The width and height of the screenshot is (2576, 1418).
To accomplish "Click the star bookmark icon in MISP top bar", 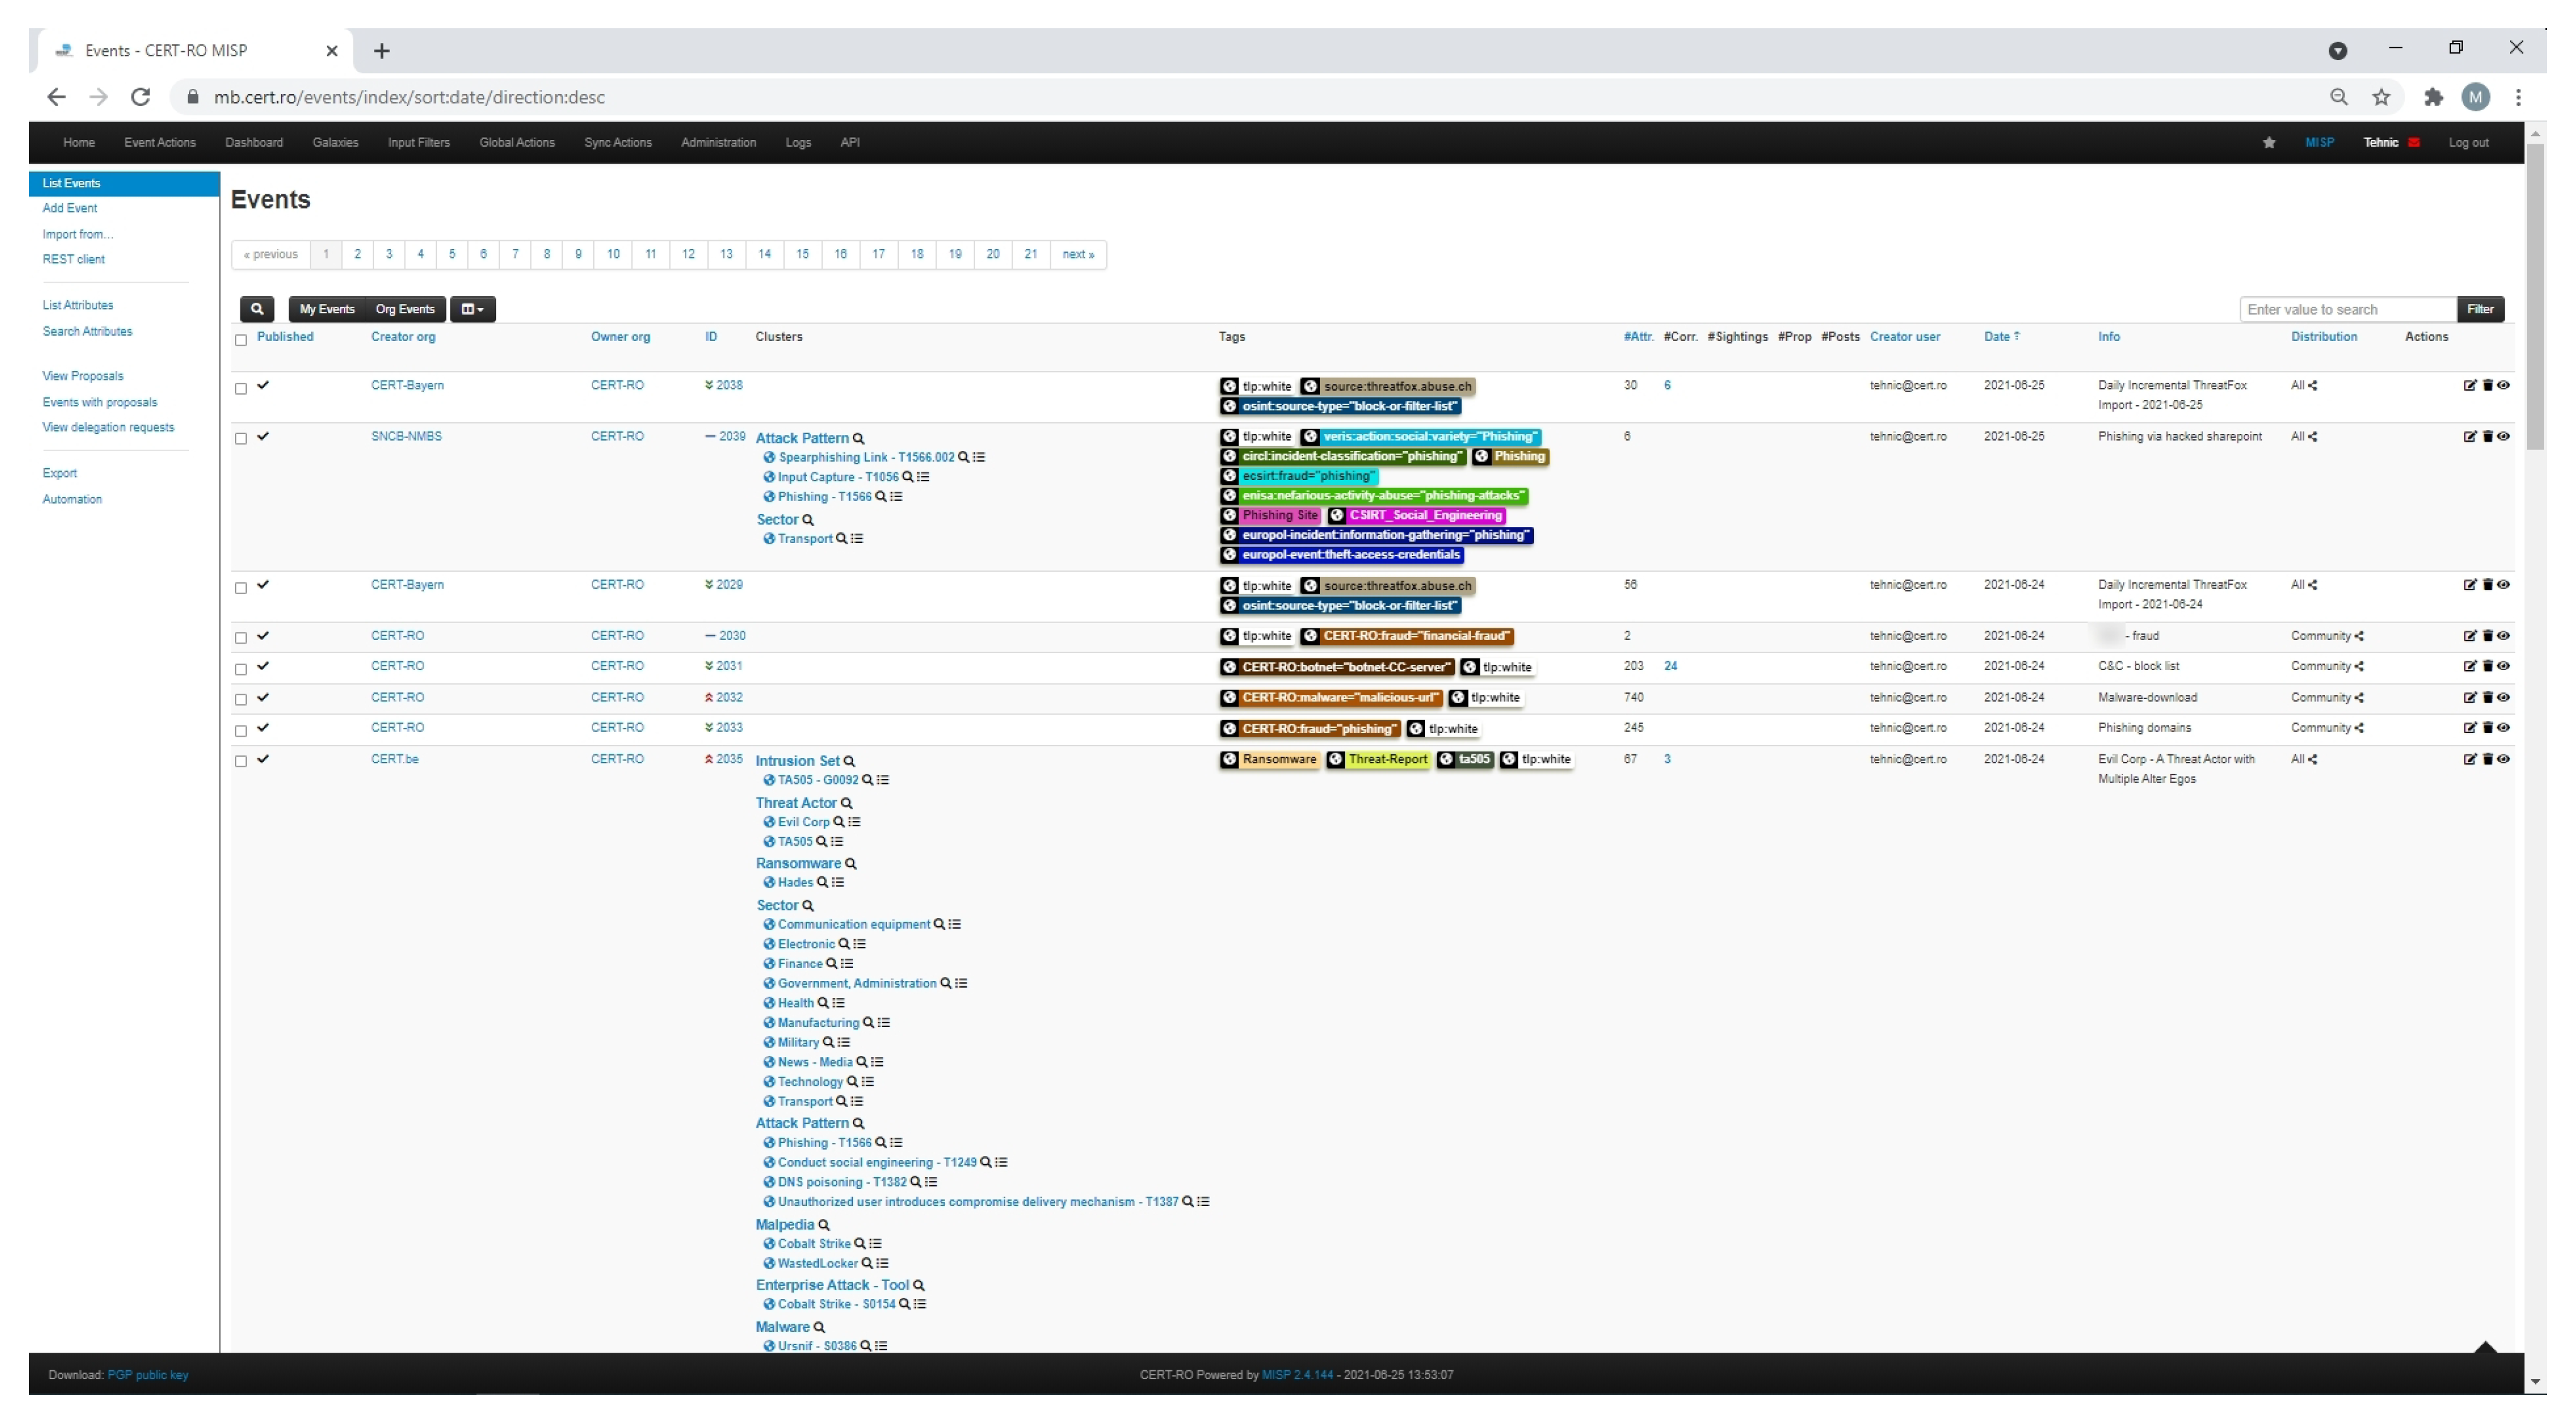I will pos(2269,143).
